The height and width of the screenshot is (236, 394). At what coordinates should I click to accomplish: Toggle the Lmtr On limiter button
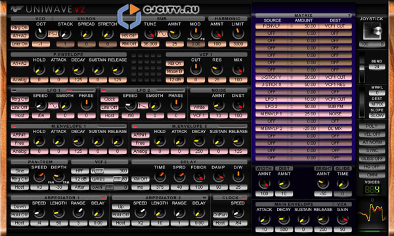pyautogui.click(x=20, y=44)
